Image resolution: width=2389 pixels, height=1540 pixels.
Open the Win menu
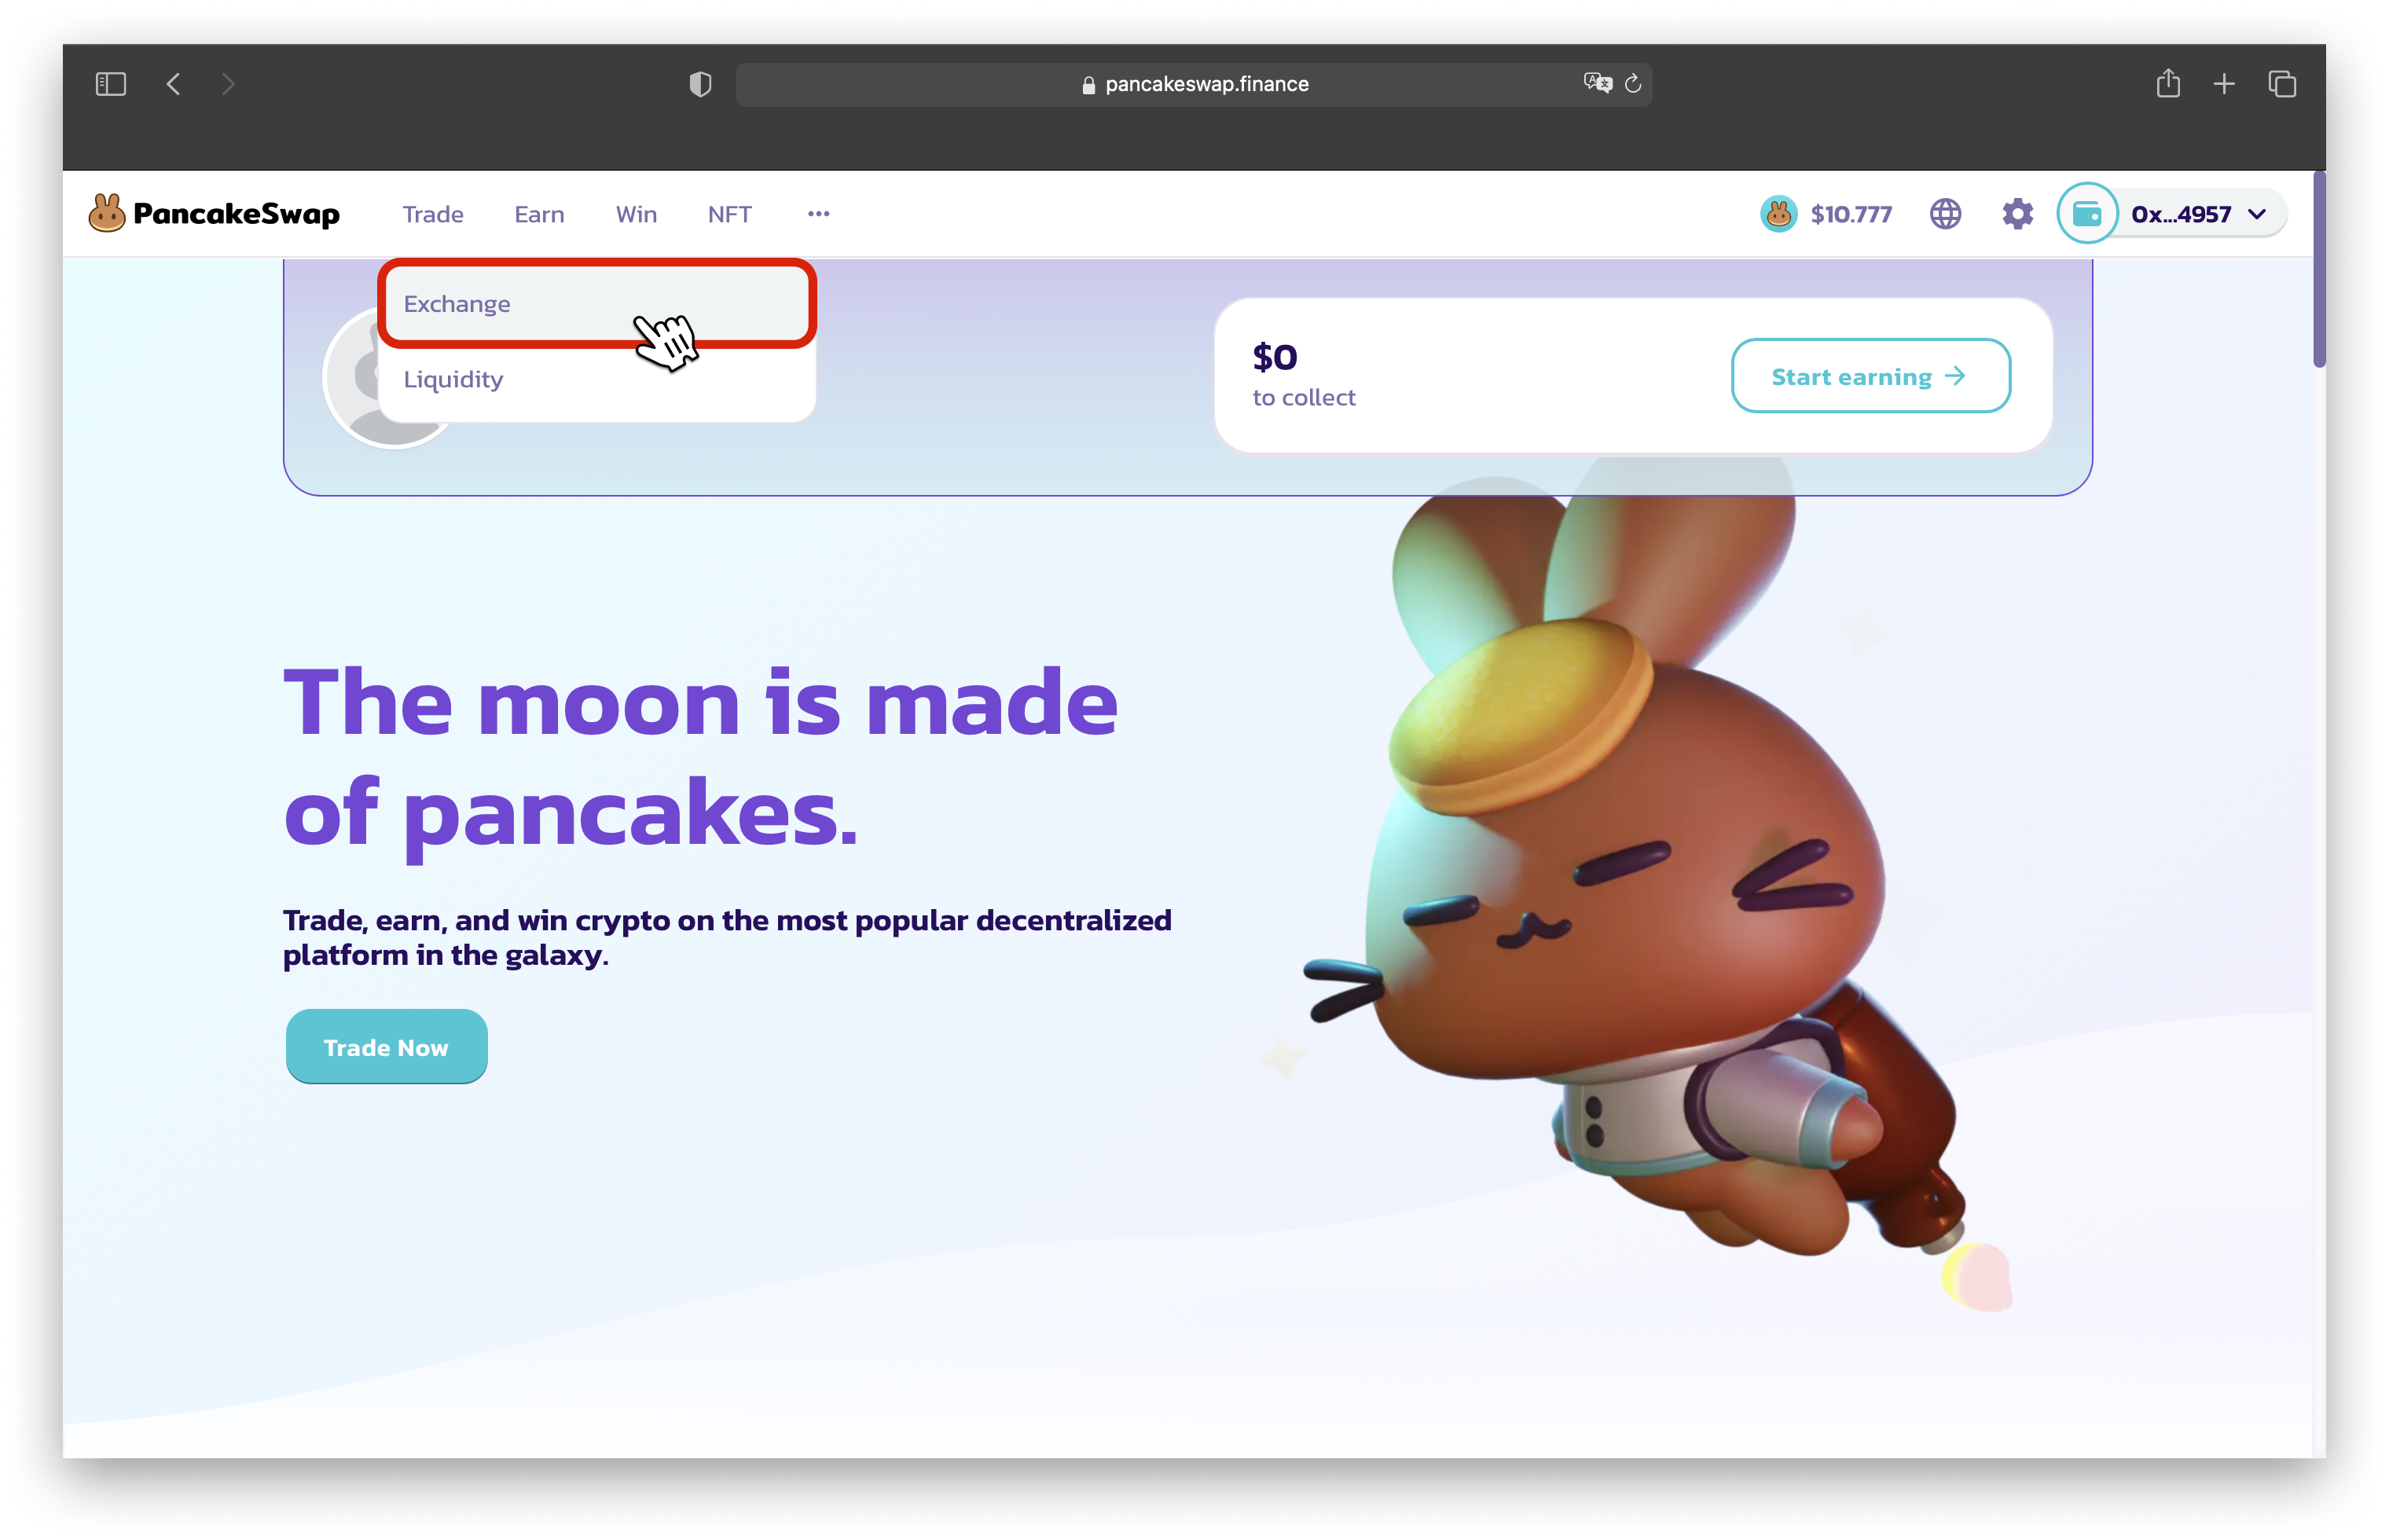(x=636, y=214)
